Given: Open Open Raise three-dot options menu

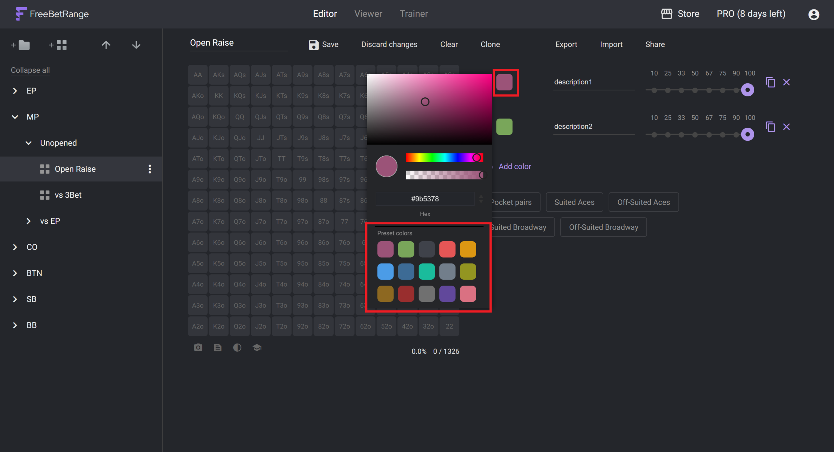Looking at the screenshot, I should 150,169.
